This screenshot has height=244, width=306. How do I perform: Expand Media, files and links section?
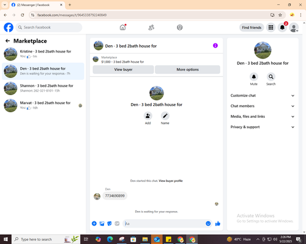(x=263, y=117)
